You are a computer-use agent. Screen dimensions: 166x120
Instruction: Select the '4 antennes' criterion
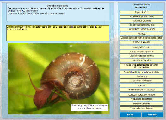pos(141,77)
